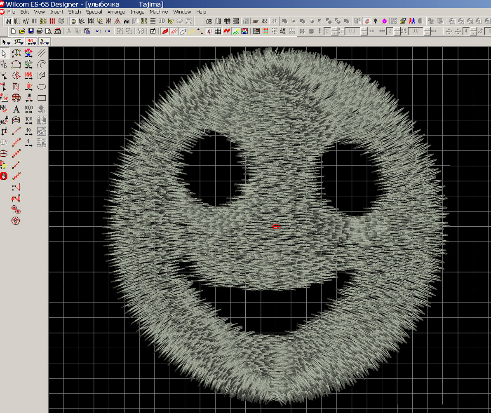
Task: Select the Rectangle shape tool
Action: point(42,98)
